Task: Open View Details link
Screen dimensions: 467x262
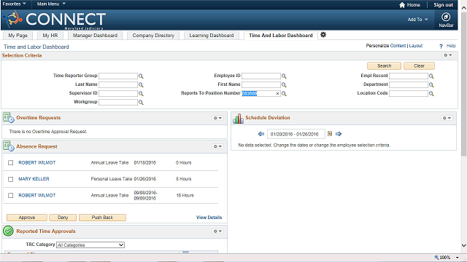Action: [x=209, y=218]
